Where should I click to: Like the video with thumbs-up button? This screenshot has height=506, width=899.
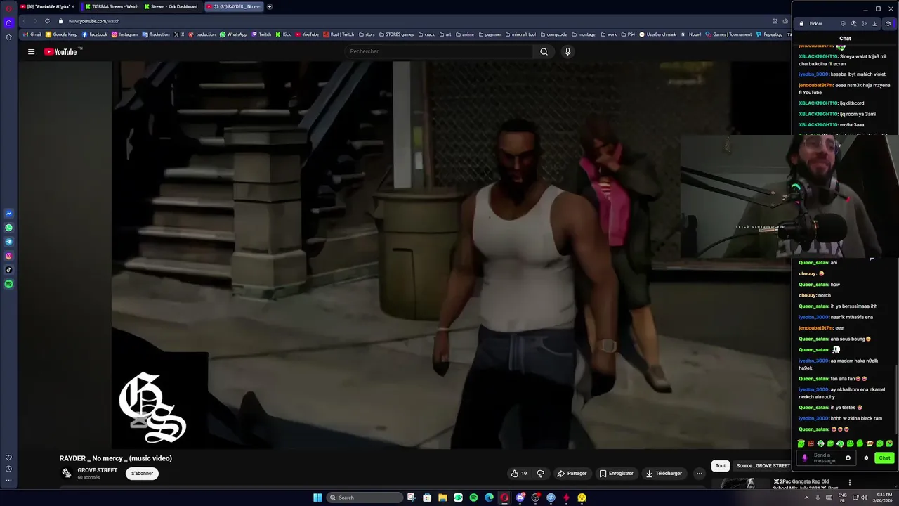tap(519, 474)
